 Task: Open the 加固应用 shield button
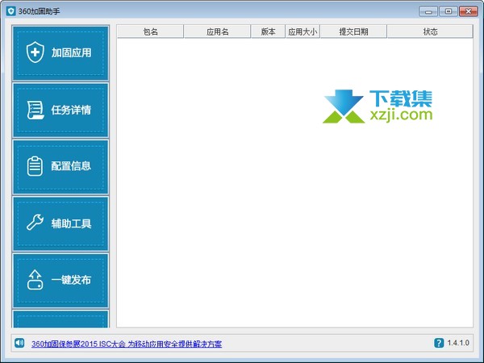click(x=60, y=53)
